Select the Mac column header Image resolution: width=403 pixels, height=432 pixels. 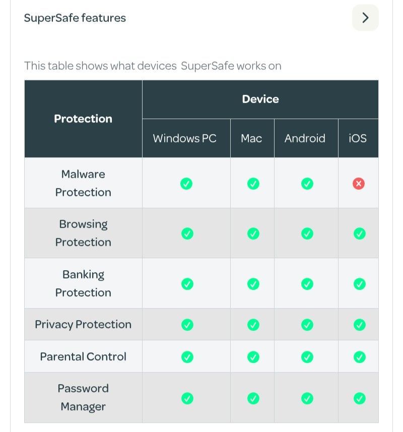251,138
